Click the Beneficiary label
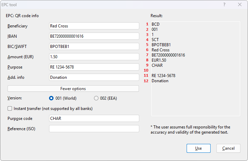Screen dimensions: 248x161 pyautogui.click(x=17, y=26)
